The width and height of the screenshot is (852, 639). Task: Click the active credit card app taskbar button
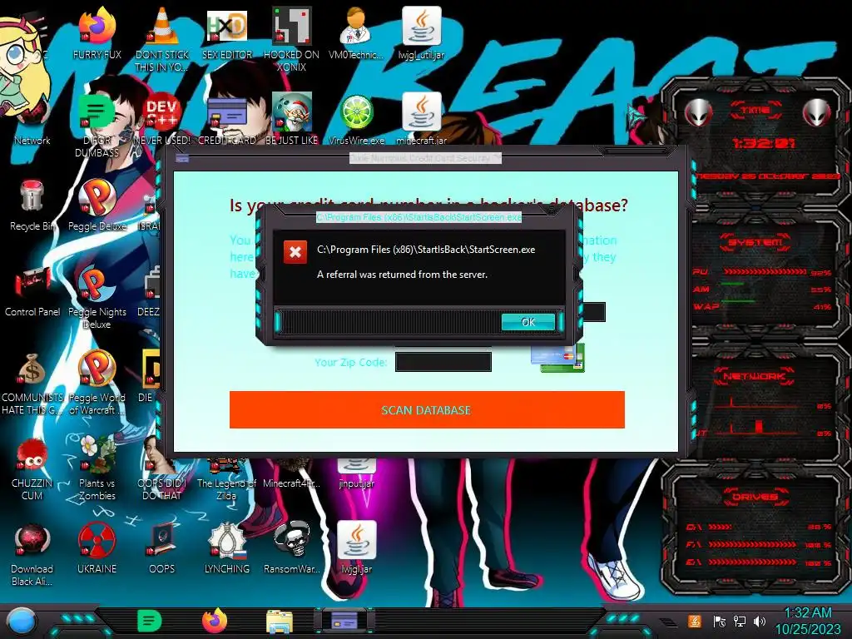click(344, 621)
